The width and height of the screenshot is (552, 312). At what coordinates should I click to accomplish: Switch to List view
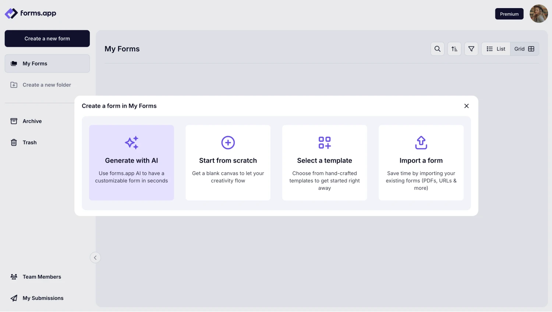(x=496, y=49)
